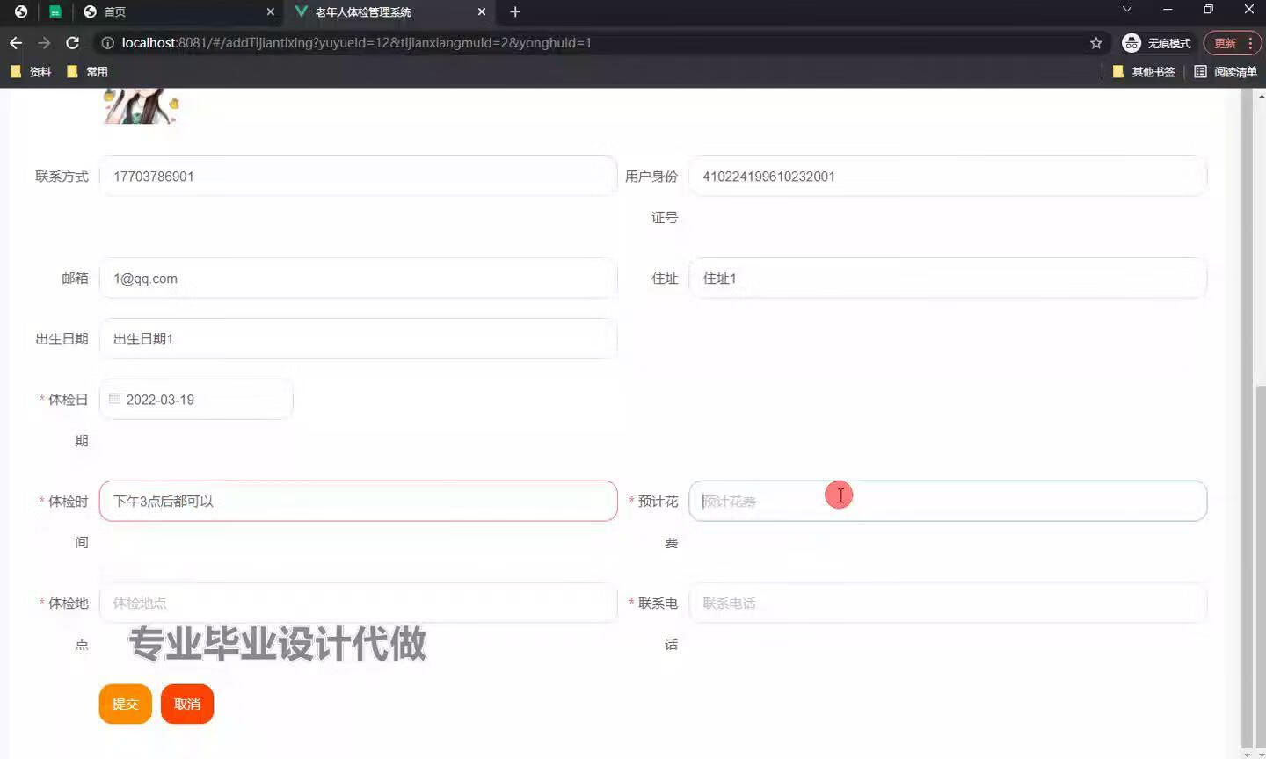Open the 常用 bookmarks folder
The image size is (1266, 759).
coord(87,72)
